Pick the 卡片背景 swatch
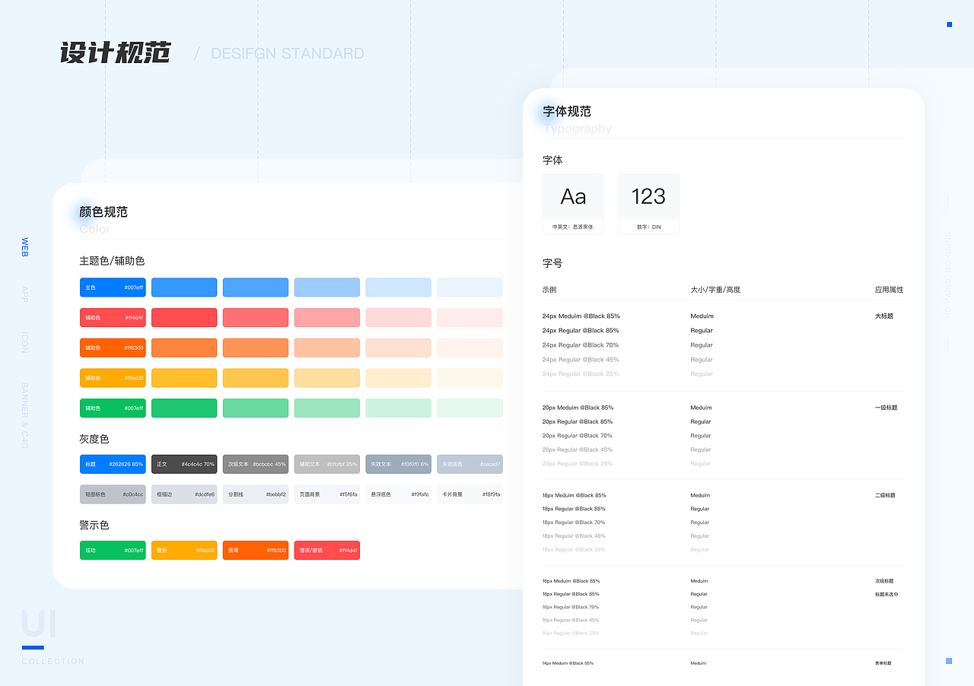This screenshot has height=686, width=974. [469, 494]
